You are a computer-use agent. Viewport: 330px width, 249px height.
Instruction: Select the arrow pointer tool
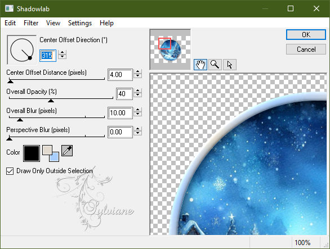click(x=230, y=65)
